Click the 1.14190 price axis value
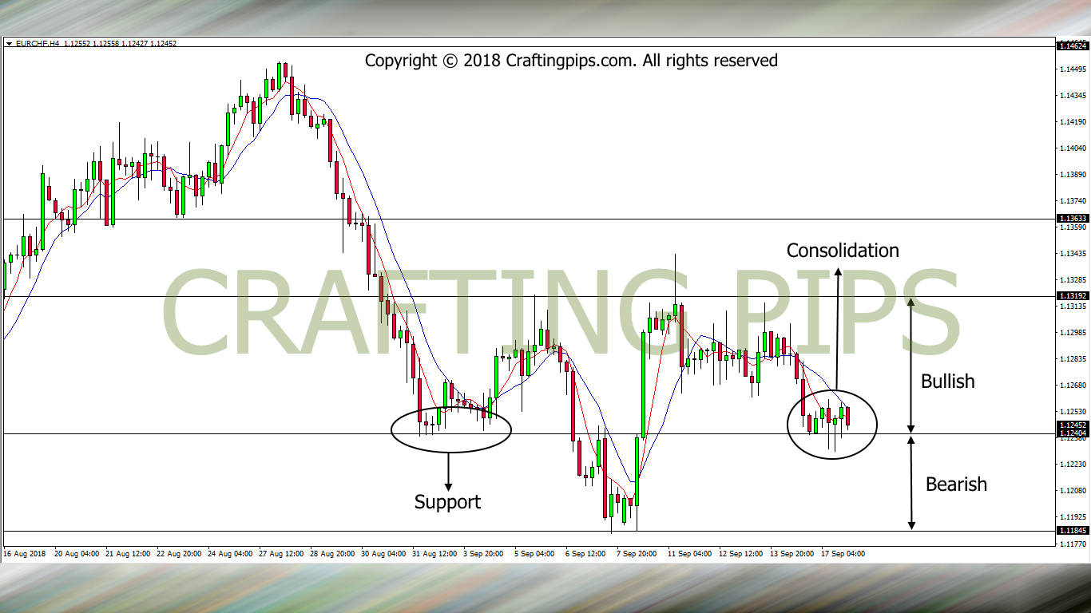This screenshot has height=613, width=1091. pos(1071,122)
